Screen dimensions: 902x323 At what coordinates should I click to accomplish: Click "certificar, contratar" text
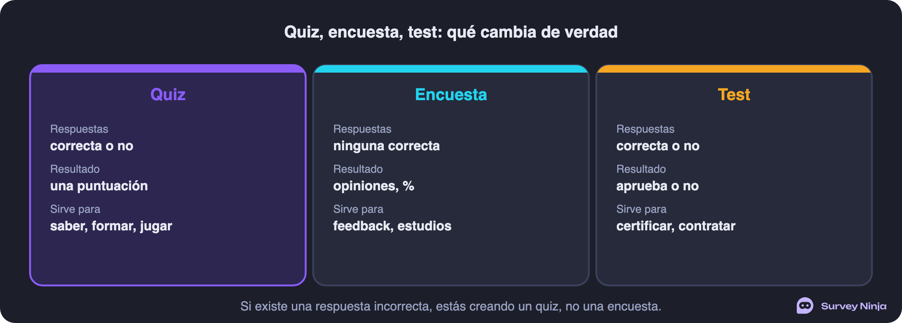(676, 226)
